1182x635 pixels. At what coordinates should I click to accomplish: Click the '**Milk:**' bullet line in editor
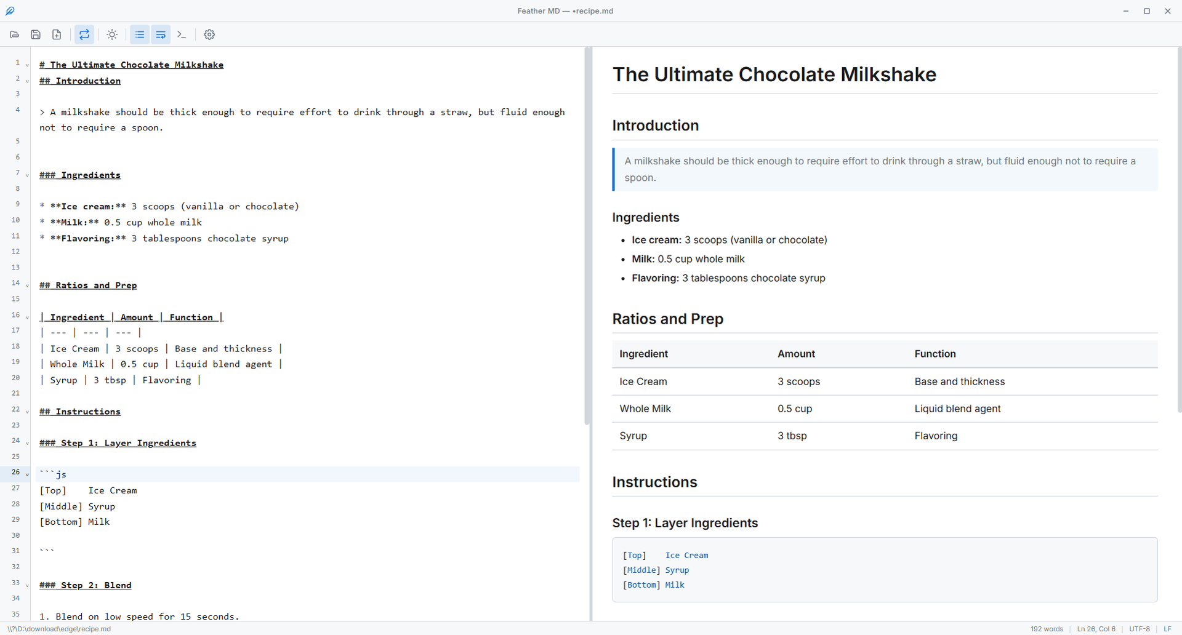[121, 223]
